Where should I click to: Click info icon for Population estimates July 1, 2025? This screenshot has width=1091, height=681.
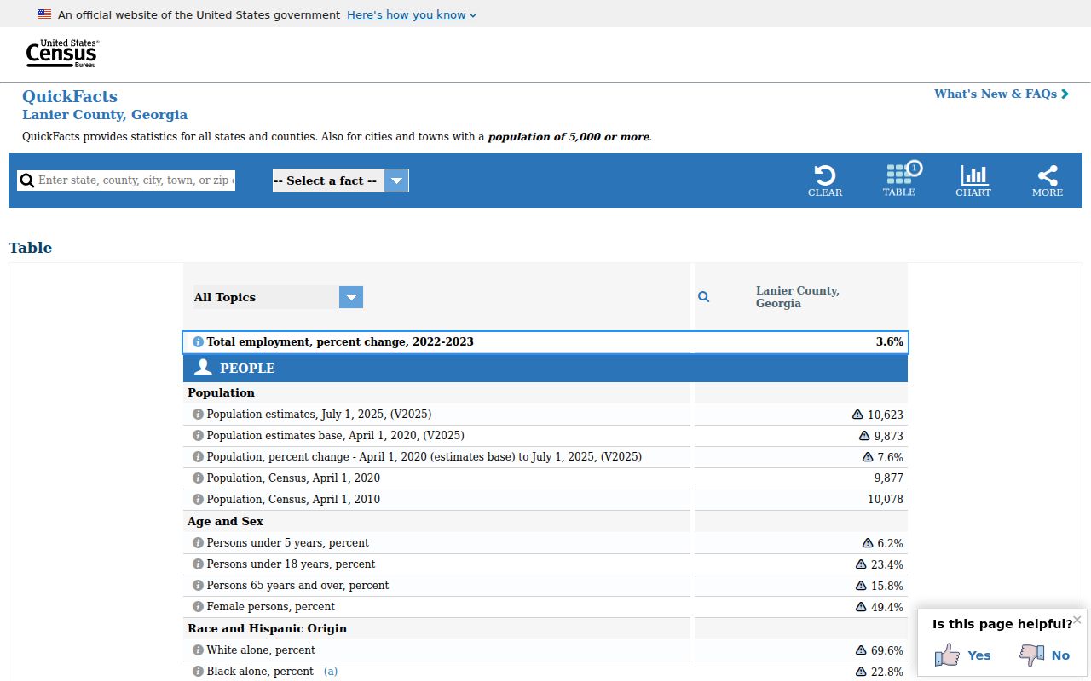pos(198,415)
